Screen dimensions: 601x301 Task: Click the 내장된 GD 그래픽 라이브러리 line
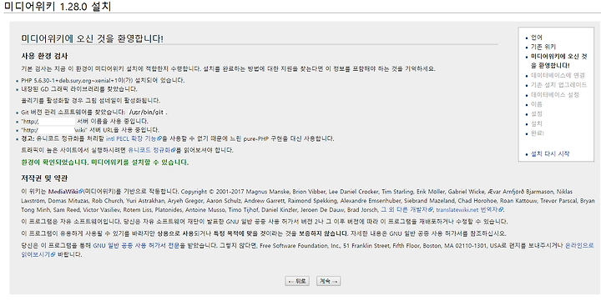coord(79,89)
